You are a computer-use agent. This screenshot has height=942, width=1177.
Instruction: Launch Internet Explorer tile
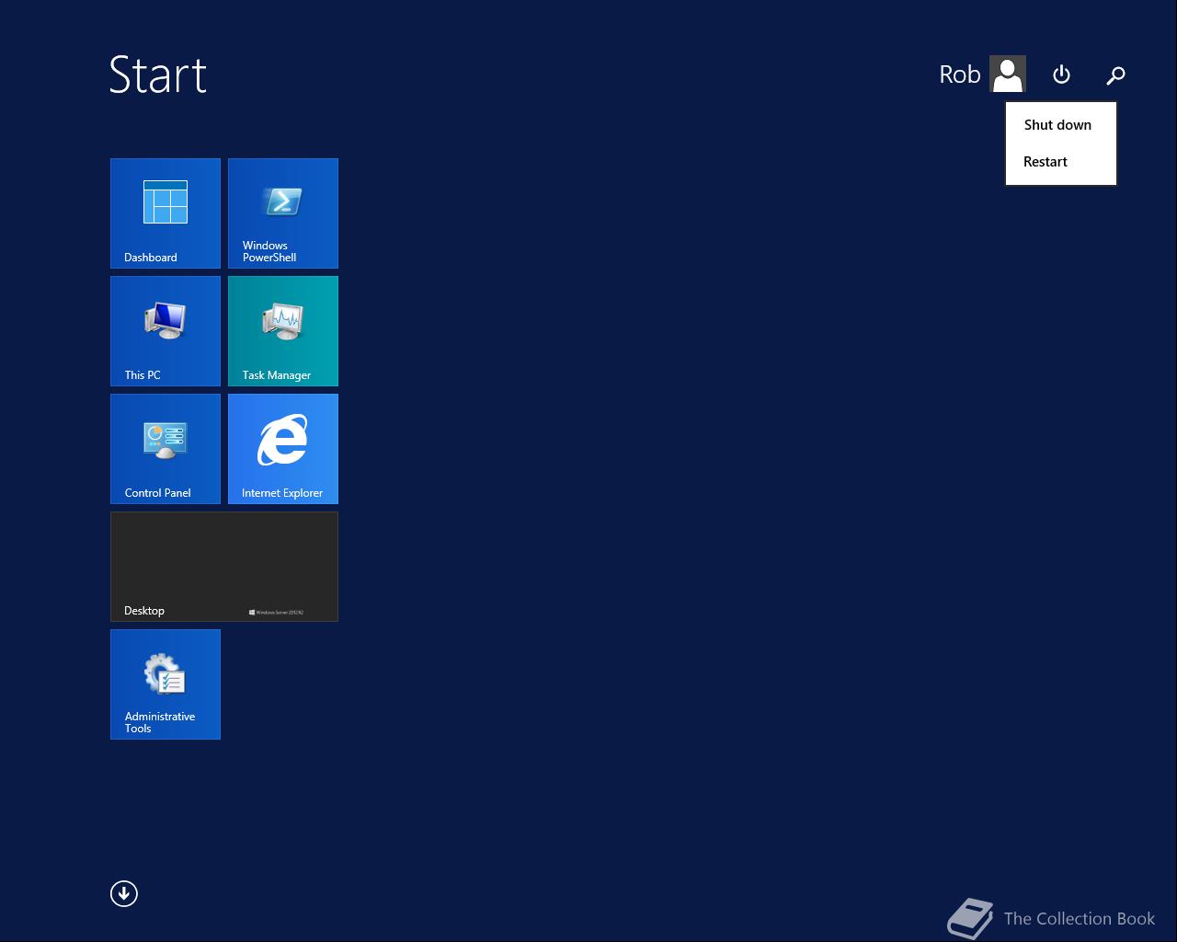283,449
